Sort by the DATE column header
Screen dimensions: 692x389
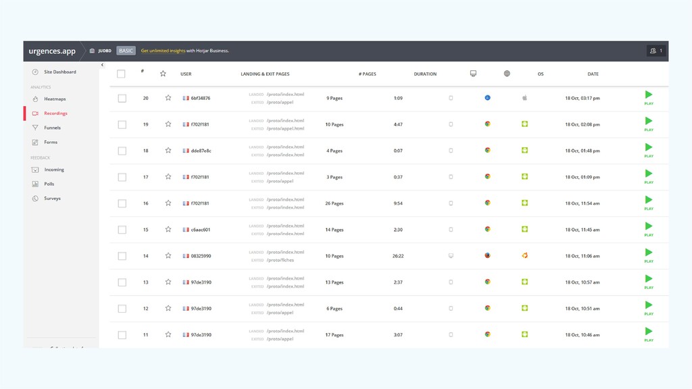point(593,74)
